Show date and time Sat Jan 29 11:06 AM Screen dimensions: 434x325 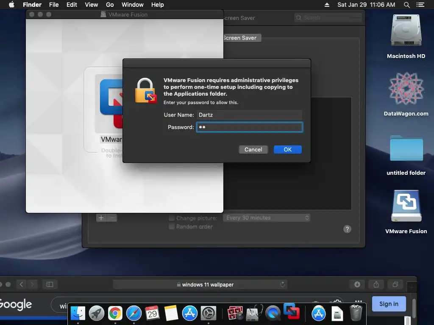[x=366, y=5]
